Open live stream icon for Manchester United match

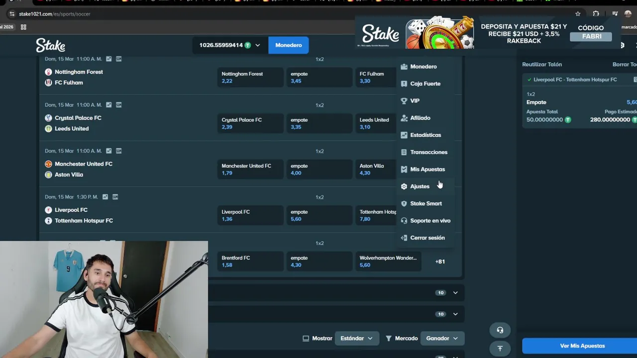118,151
